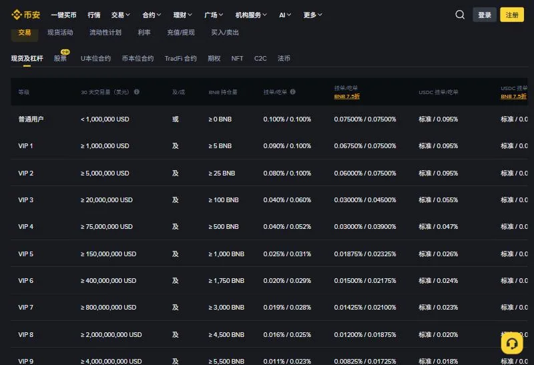This screenshot has width=534, height=365.
Task: Open 一键买币 from the top navigation
Action: coord(63,15)
